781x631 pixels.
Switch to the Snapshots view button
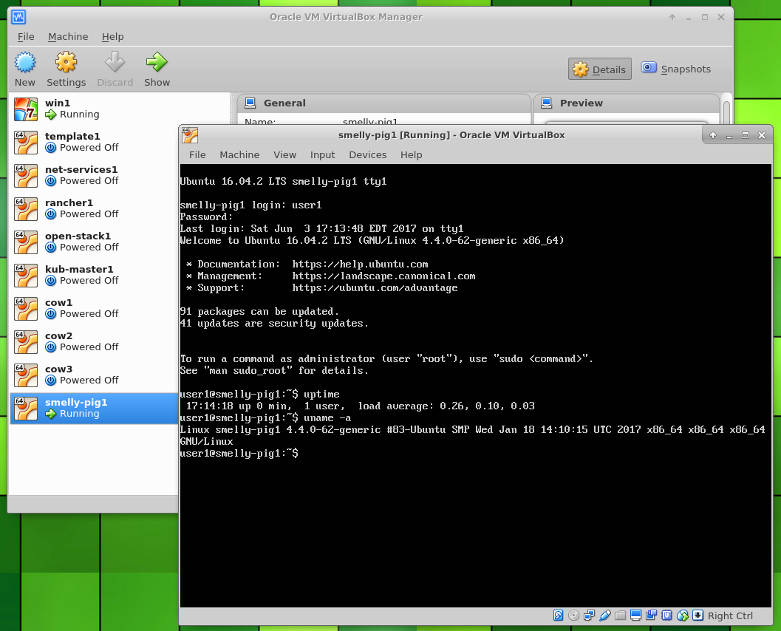[676, 69]
